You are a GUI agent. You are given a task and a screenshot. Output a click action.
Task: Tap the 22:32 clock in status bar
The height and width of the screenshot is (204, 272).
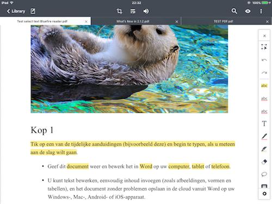(x=137, y=3)
